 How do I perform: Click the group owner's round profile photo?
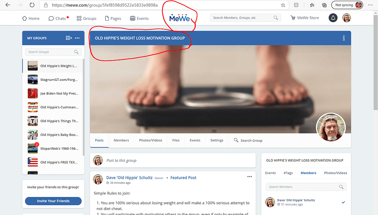click(x=331, y=127)
